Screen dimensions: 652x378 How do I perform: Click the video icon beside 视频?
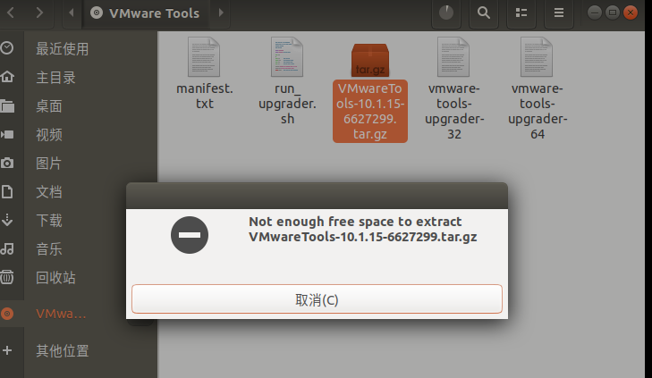click(7, 134)
